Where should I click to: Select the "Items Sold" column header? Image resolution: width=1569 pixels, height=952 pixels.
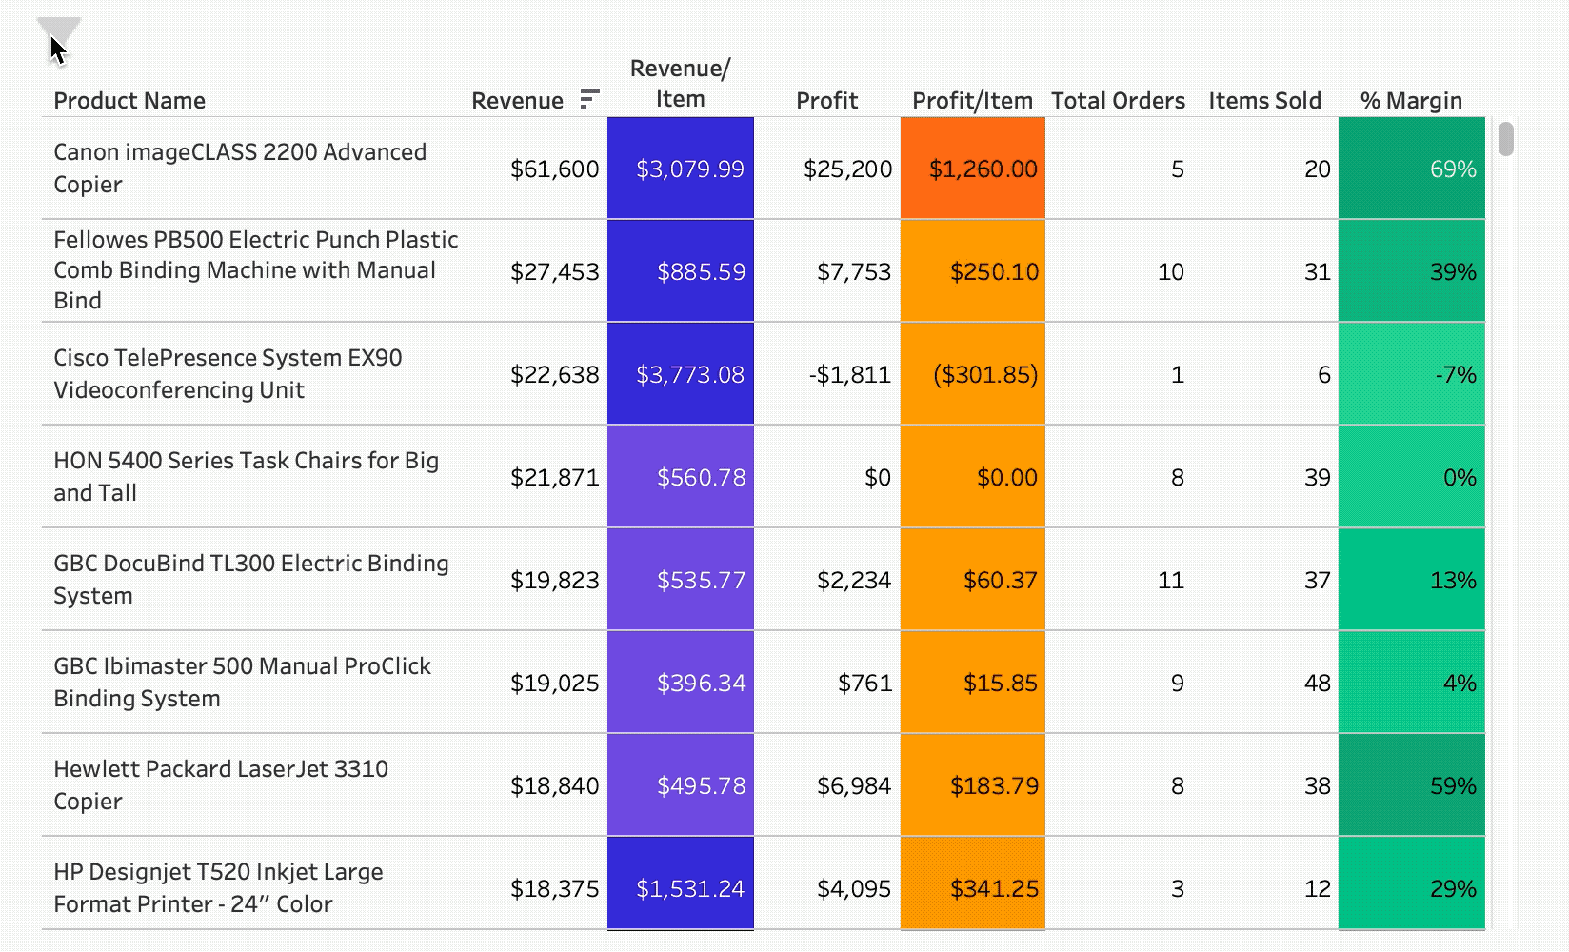pyautogui.click(x=1264, y=100)
